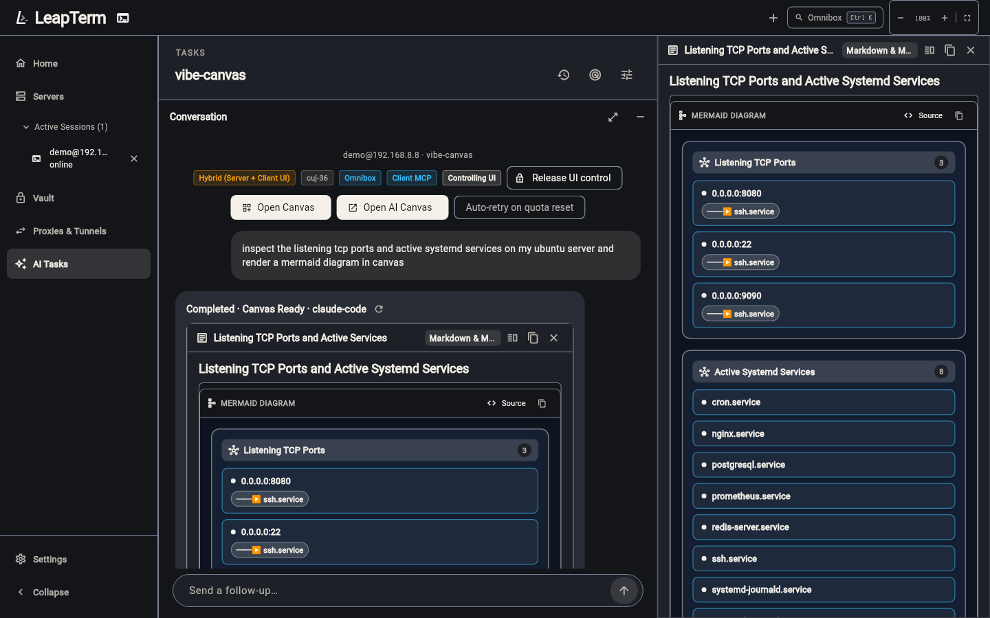Viewport: 990px width, 618px height.
Task: Send the follow-up message with the arrow button
Action: tap(624, 591)
